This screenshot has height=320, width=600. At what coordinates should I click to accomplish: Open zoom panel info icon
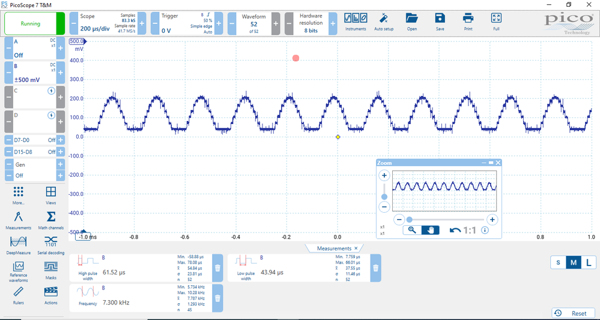pyautogui.click(x=485, y=230)
